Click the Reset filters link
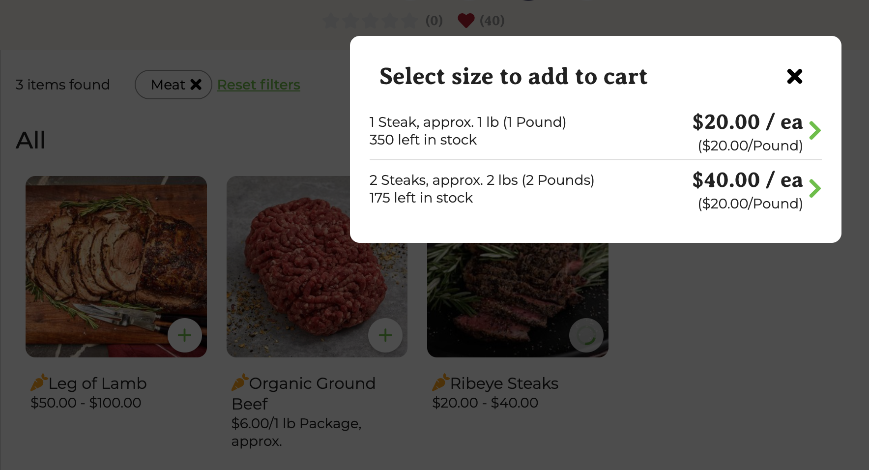The image size is (869, 470). coord(259,85)
